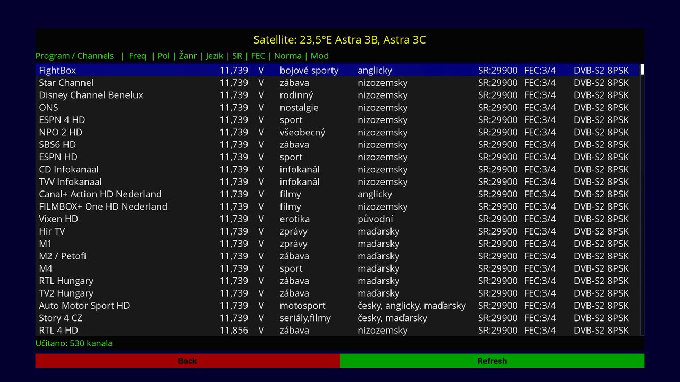Screen dimensions: 680x382
Task: Click the 'Pol' column header
Action: [164, 56]
